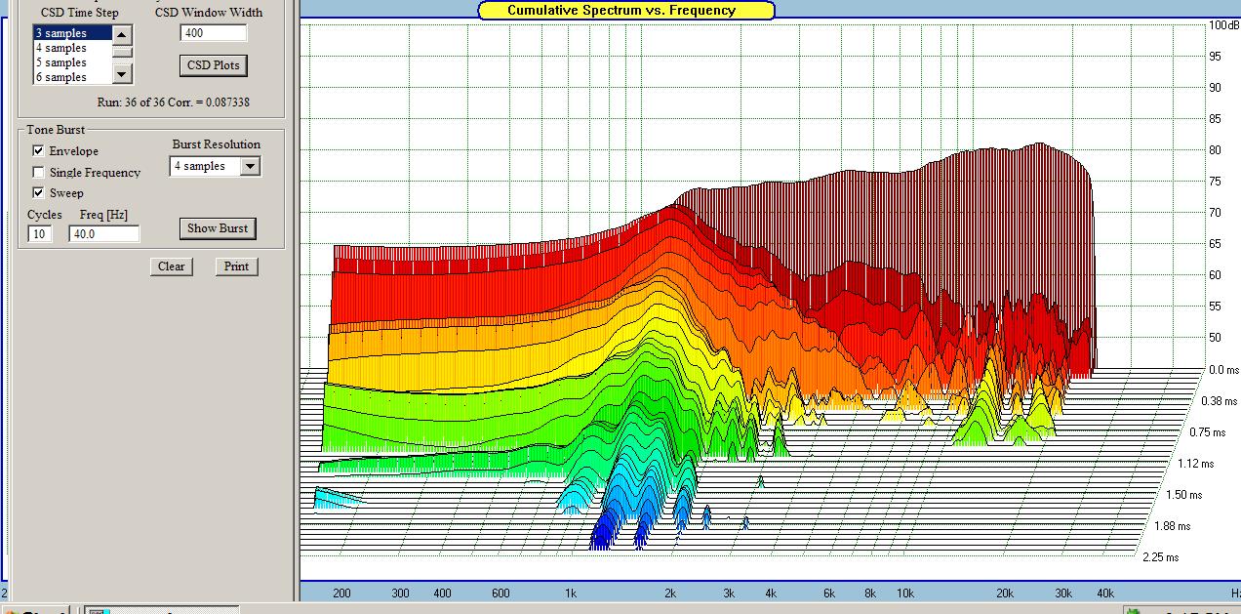Click the Freq [Hz] input field
Image resolution: width=1241 pixels, height=614 pixels.
[x=104, y=234]
